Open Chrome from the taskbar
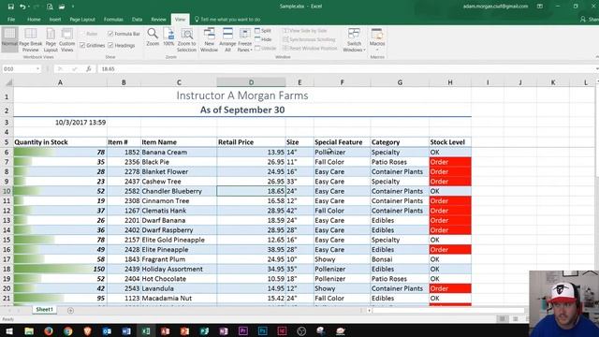The image size is (599, 337). coord(68,330)
